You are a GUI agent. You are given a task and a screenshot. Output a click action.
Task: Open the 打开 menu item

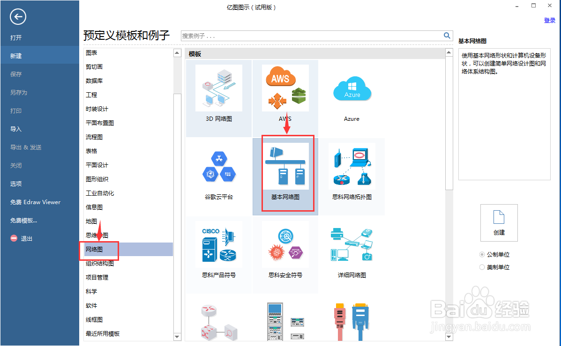click(x=16, y=37)
